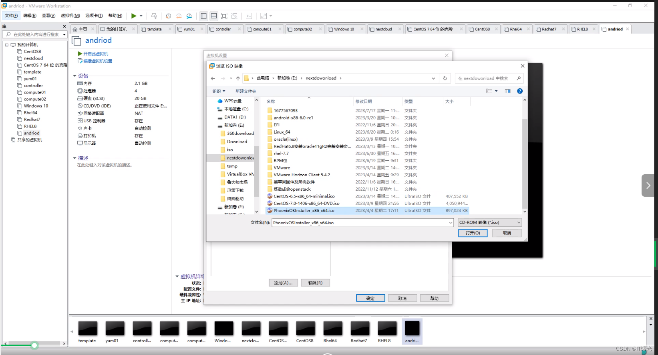658x355 pixels.
Task: Open the 虚拟机(M) menu
Action: pyautogui.click(x=70, y=16)
